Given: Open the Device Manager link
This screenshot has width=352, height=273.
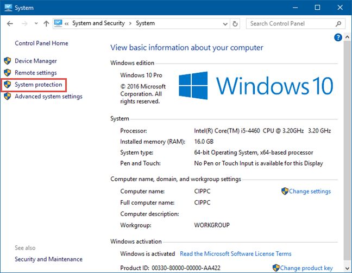Looking at the screenshot, I should 36,61.
